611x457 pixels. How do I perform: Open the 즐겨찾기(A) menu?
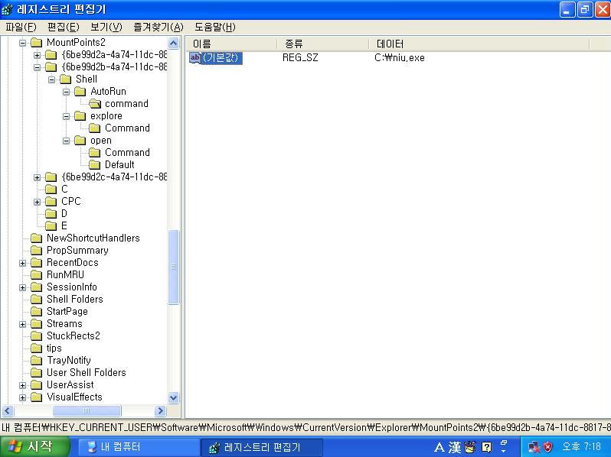[x=158, y=28]
